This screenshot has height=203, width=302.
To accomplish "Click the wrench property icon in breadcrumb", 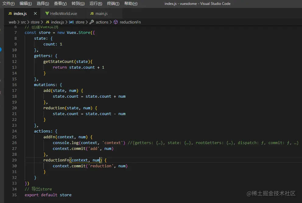I will 92,22.
